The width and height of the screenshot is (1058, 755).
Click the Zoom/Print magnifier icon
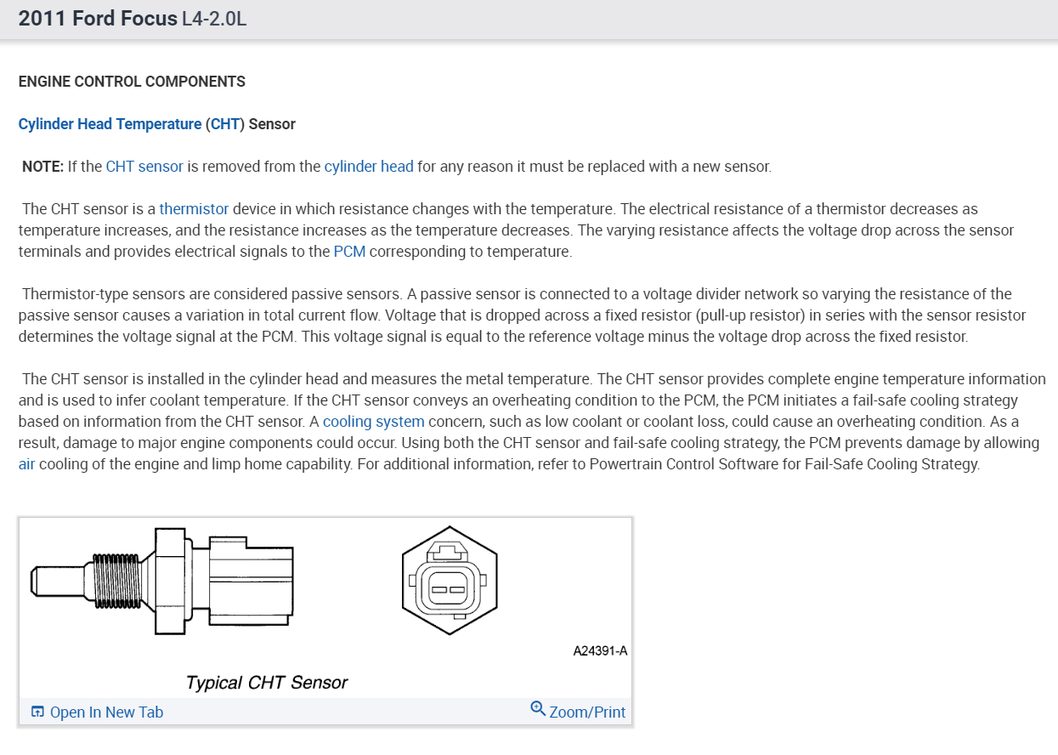coord(537,708)
